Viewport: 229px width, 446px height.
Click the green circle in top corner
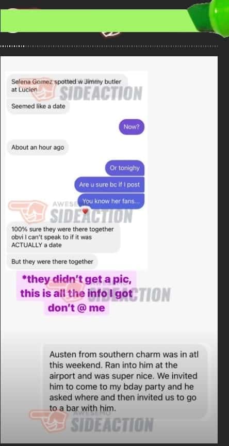pyautogui.click(x=219, y=14)
